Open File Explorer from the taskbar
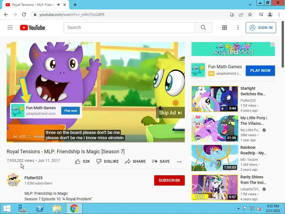The image size is (285, 214). [x=57, y=208]
